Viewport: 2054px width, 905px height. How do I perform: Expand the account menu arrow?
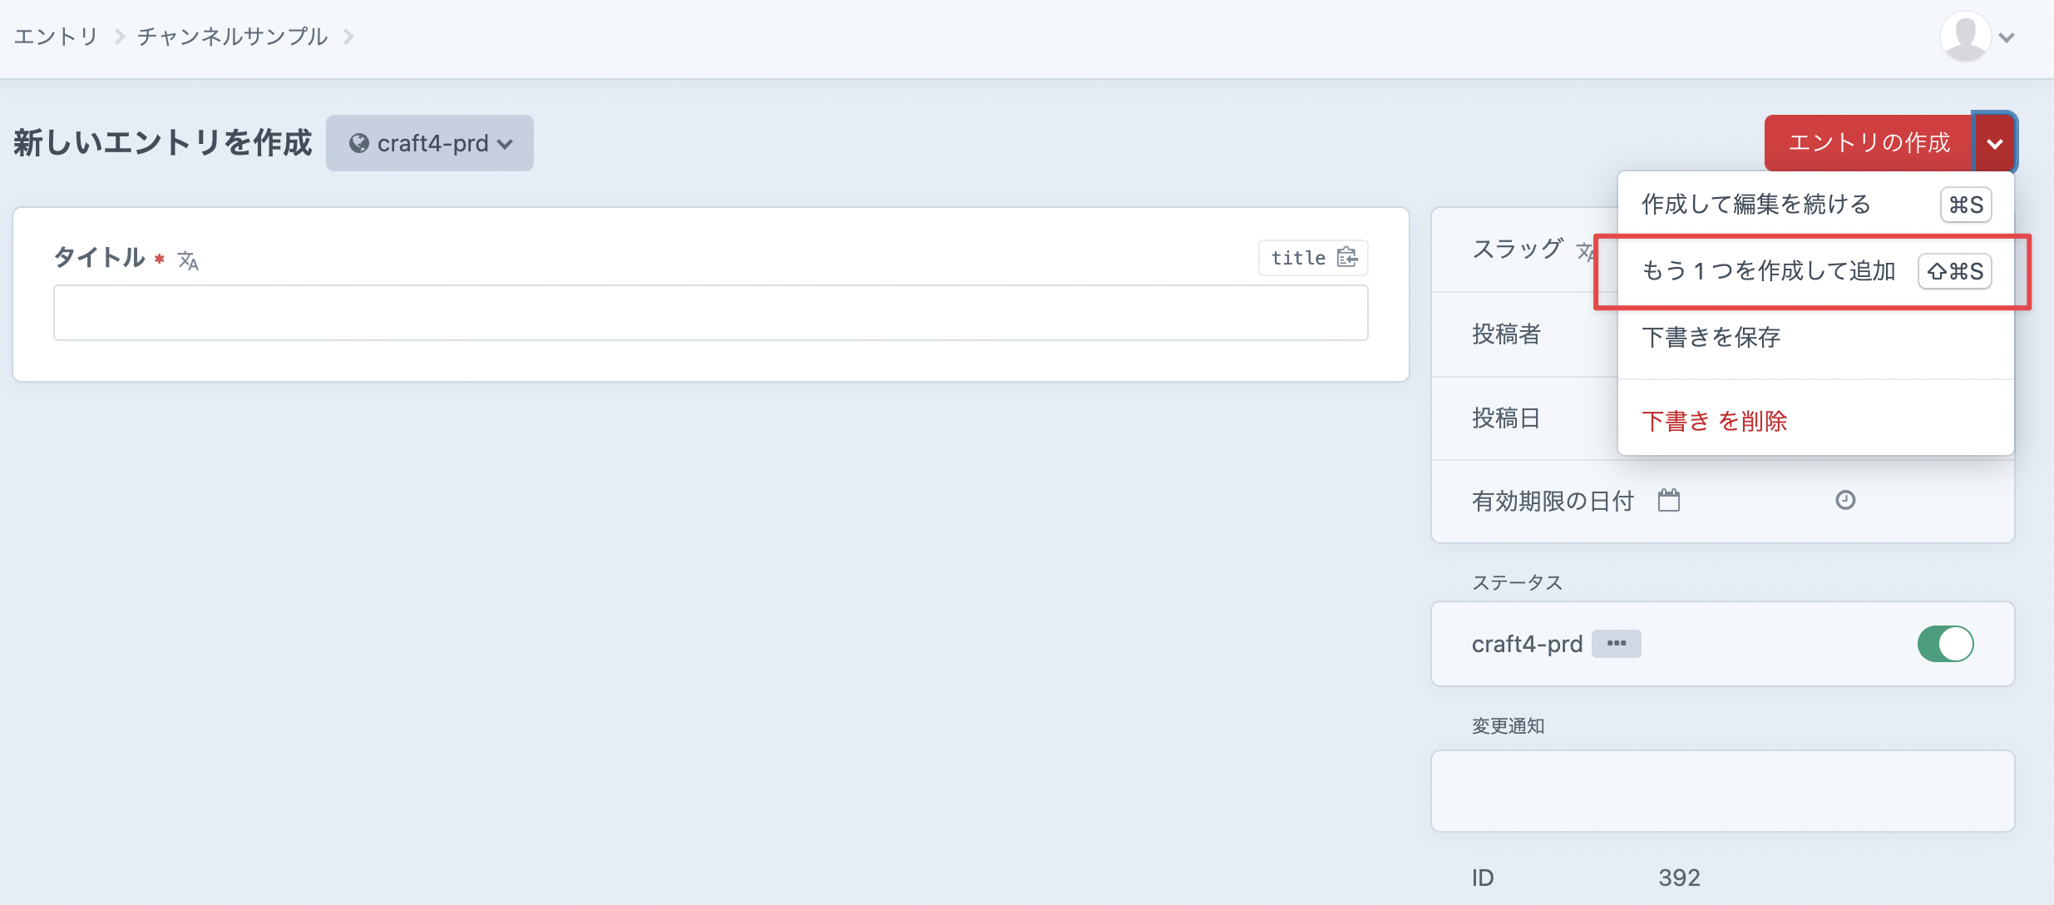2007,37
